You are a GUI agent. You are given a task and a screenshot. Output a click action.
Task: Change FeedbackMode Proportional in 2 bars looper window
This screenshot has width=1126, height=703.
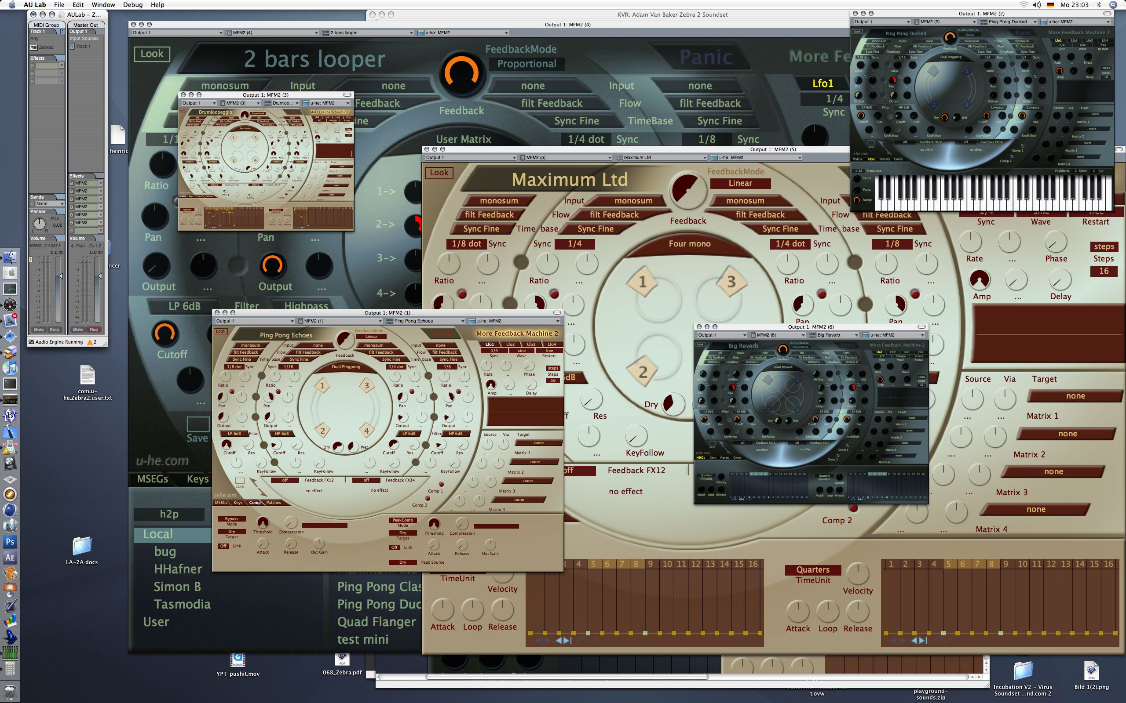coord(526,64)
